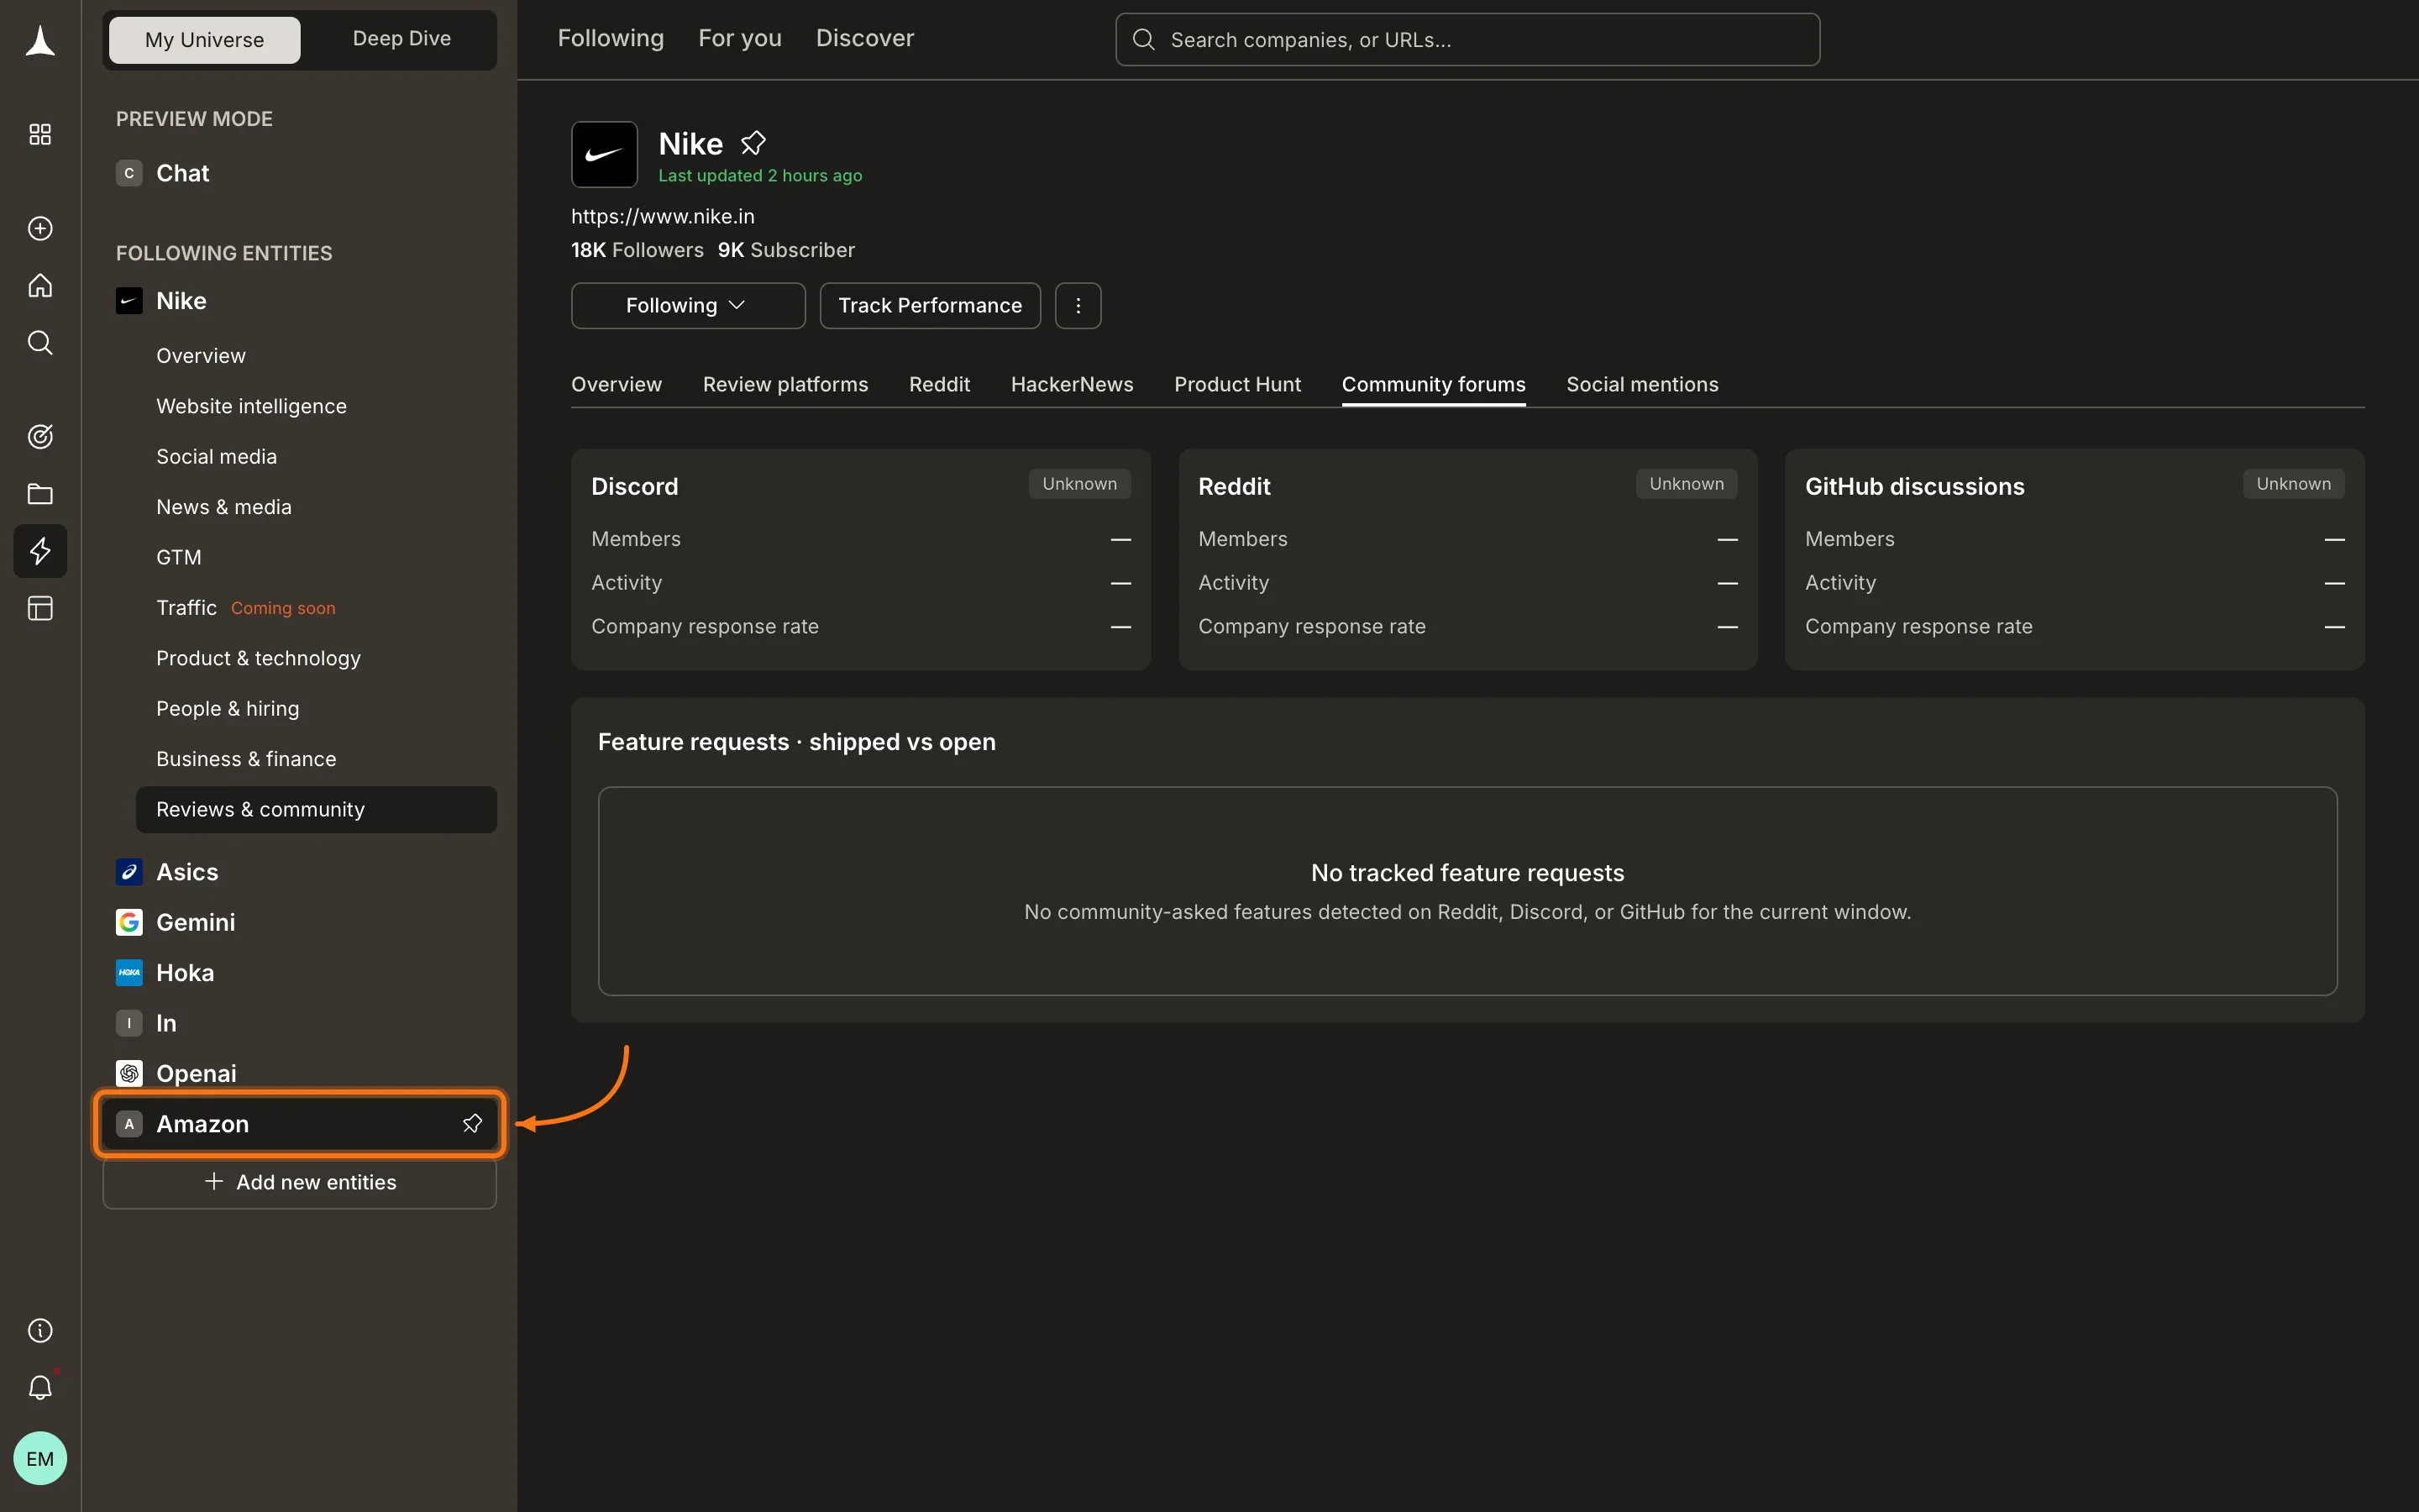Go to Home icon in rail
The height and width of the screenshot is (1512, 2419).
click(x=40, y=285)
